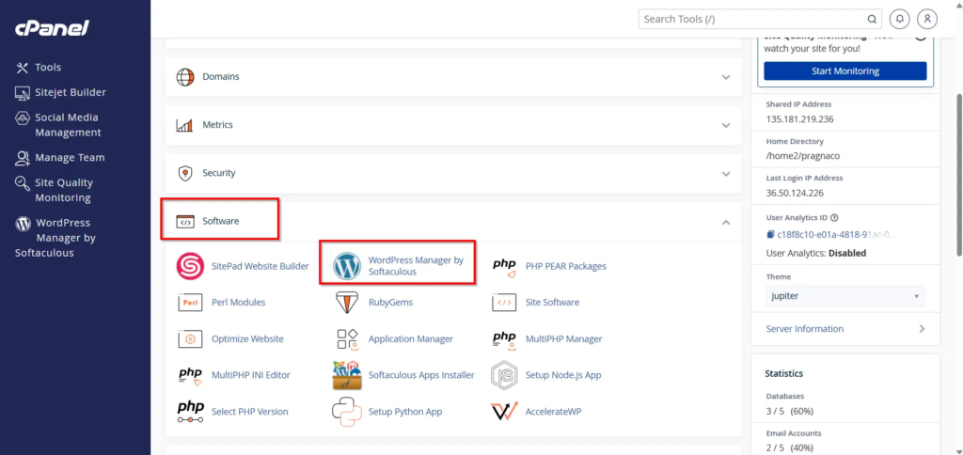The image size is (963, 455).
Task: Click the Security shield icon
Action: click(x=185, y=173)
